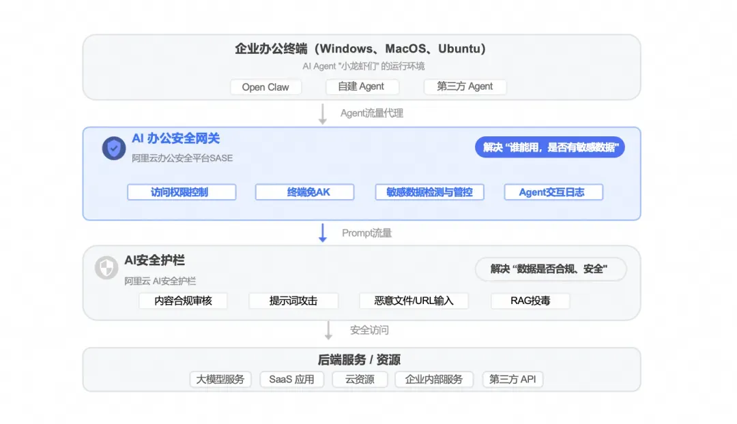Click the SaaS 应用 box

pyautogui.click(x=292, y=379)
